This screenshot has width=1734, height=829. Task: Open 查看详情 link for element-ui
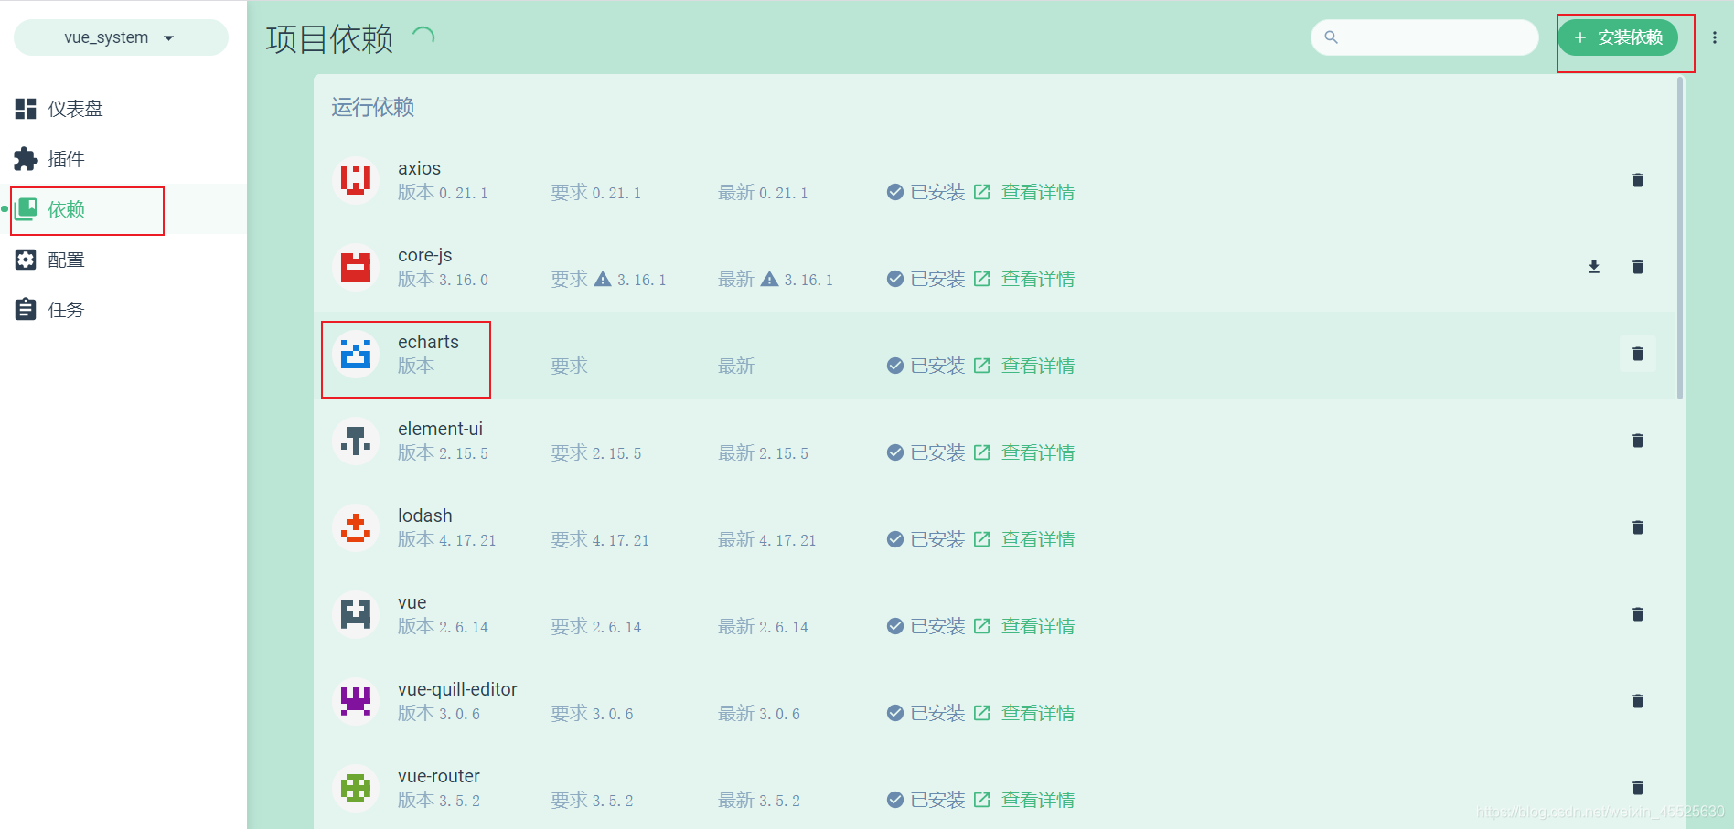pos(1038,452)
